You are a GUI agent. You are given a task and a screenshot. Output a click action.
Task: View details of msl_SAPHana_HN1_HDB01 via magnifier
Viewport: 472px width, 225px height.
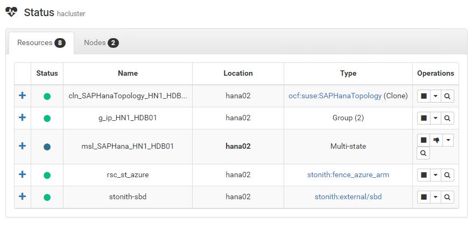tap(423, 153)
